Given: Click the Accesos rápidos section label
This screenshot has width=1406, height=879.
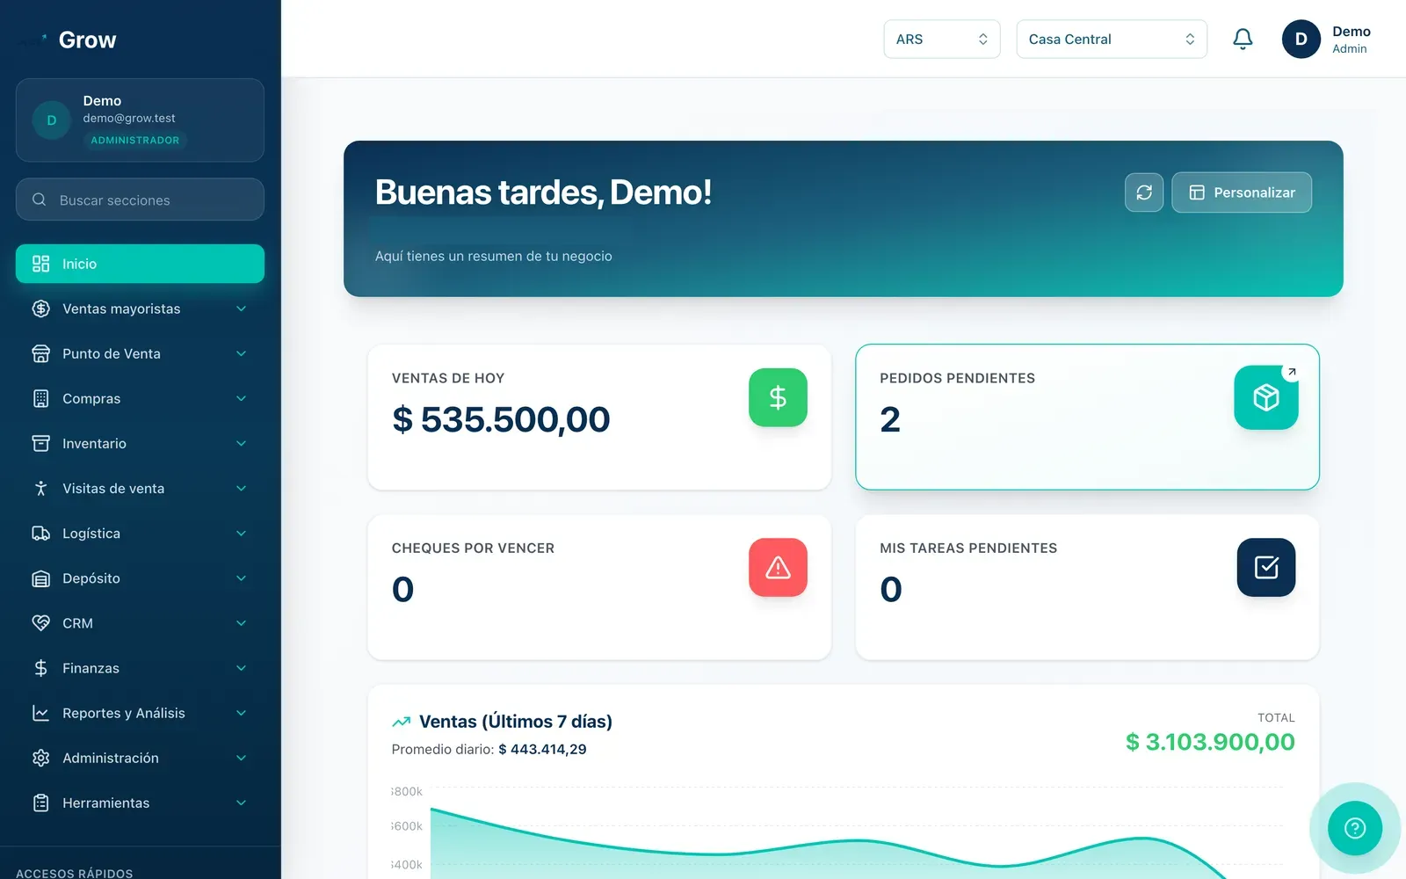Looking at the screenshot, I should (x=75, y=873).
